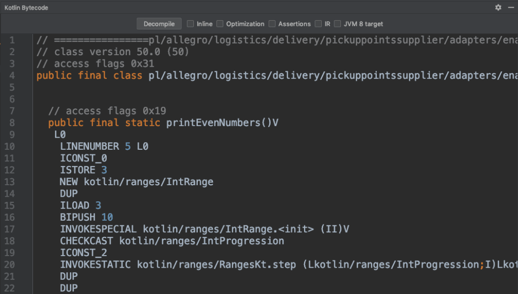Open the Kotlin Bytecode settings gear

click(x=497, y=7)
